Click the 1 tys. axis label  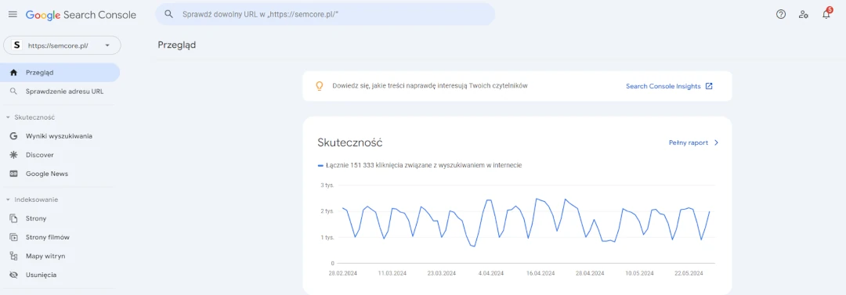tap(327, 237)
